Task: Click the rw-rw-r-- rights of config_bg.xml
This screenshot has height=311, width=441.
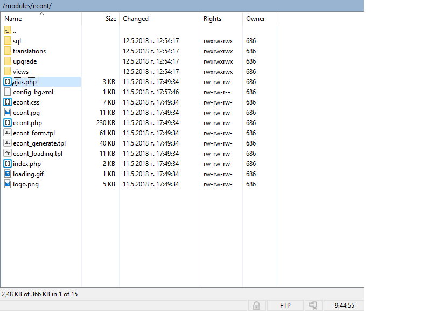Action: coord(217,92)
